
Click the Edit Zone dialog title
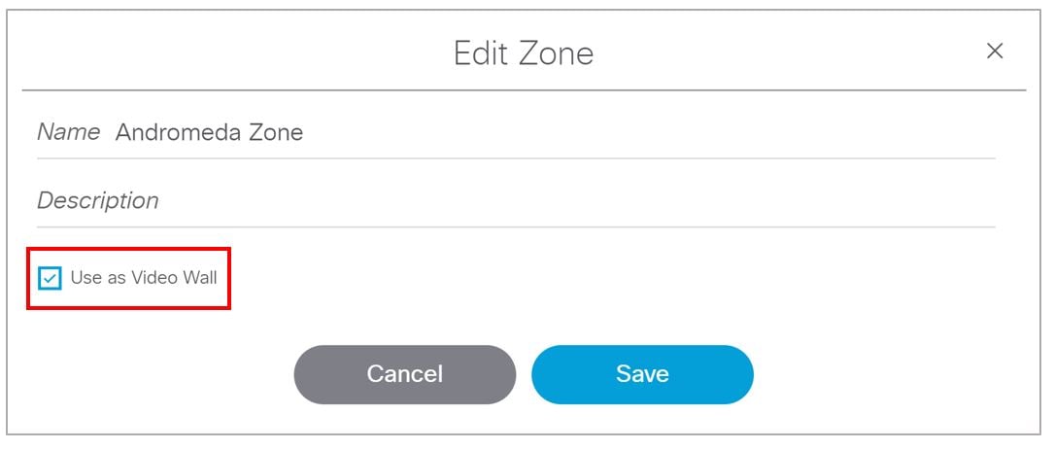coord(523,52)
